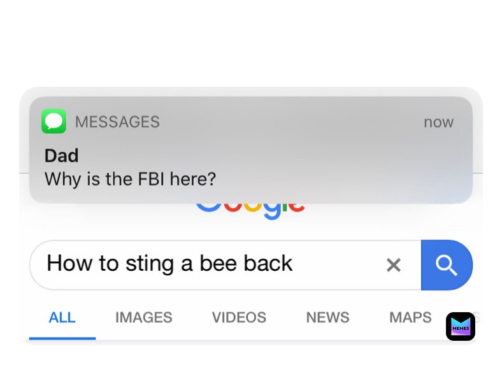The image size is (502, 365).
Task: Select the ALL results tab
Action: (62, 318)
